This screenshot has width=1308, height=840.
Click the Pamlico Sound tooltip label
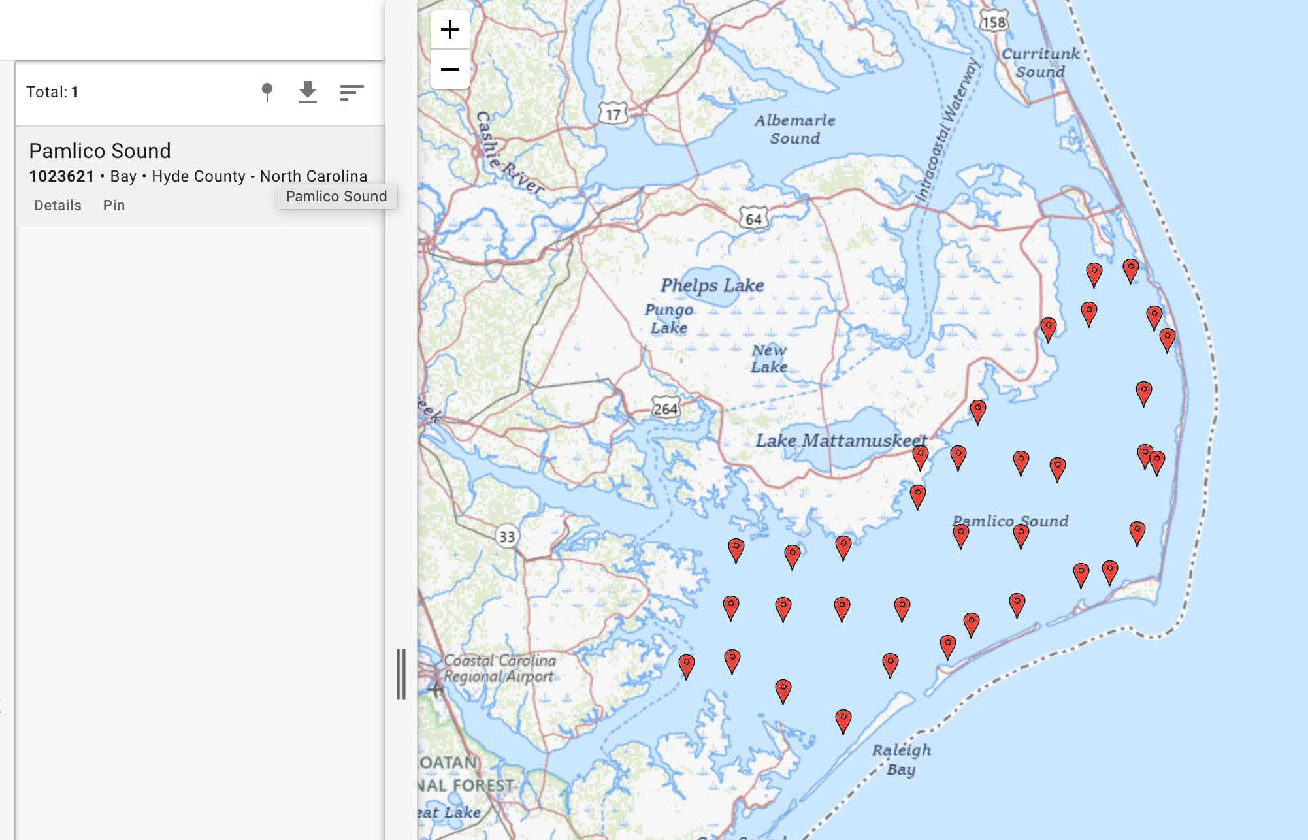(x=336, y=197)
